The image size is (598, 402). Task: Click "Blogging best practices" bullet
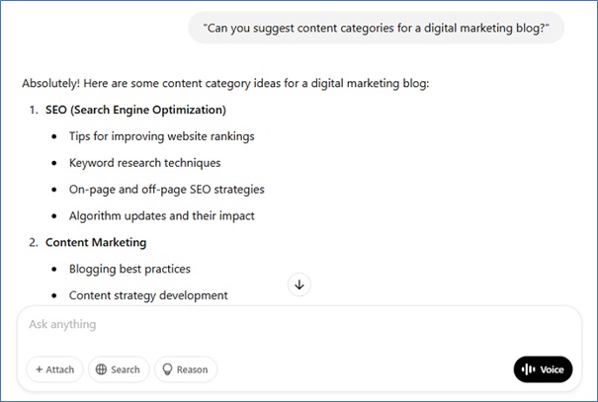tap(129, 269)
